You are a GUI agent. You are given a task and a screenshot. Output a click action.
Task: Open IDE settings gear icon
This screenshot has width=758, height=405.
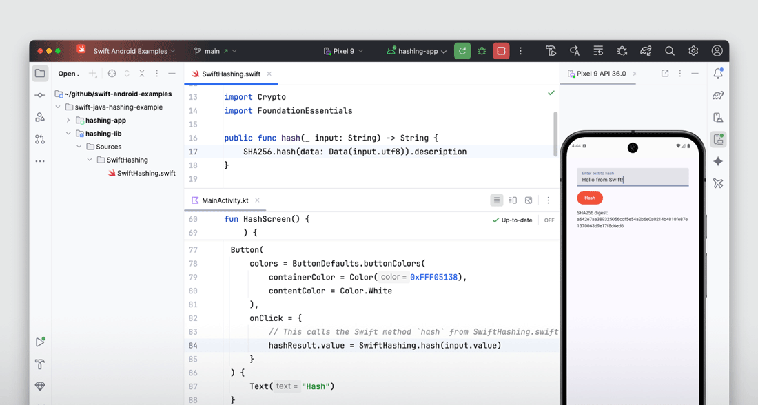(693, 51)
